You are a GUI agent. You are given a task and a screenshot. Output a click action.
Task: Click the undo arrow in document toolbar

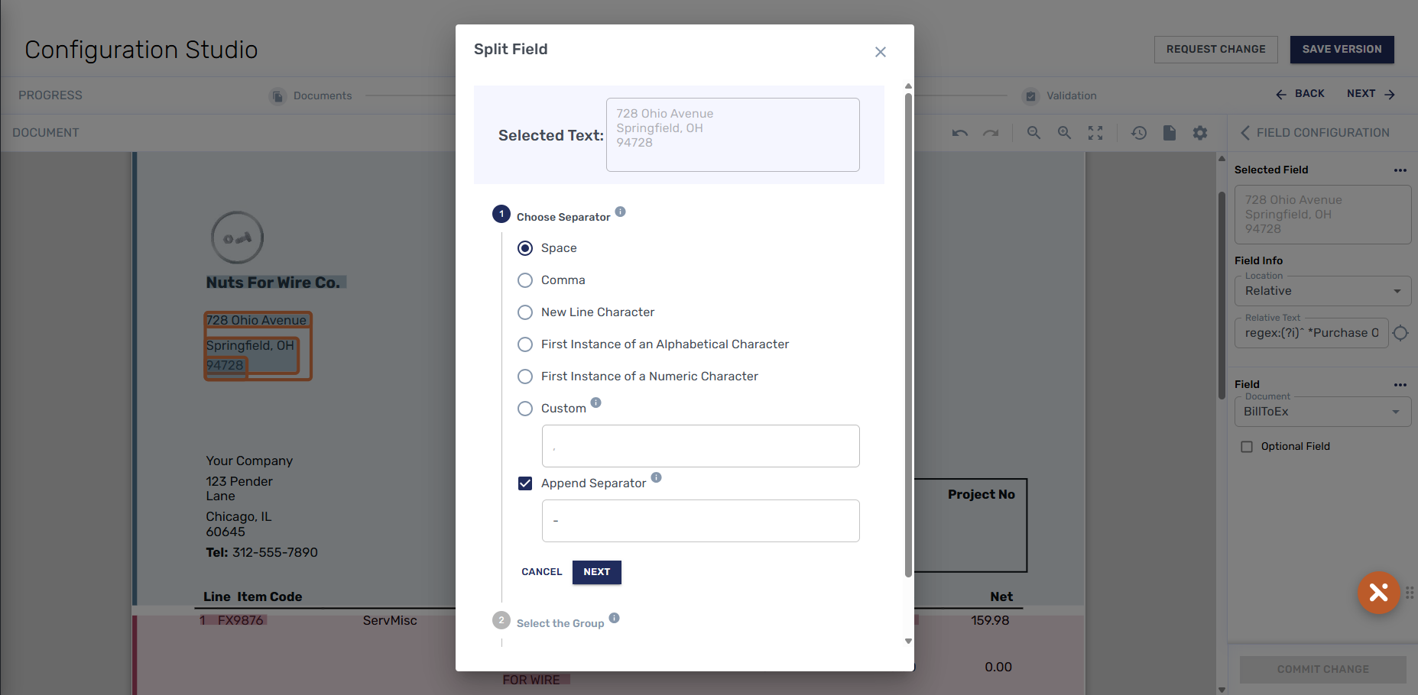(x=960, y=133)
